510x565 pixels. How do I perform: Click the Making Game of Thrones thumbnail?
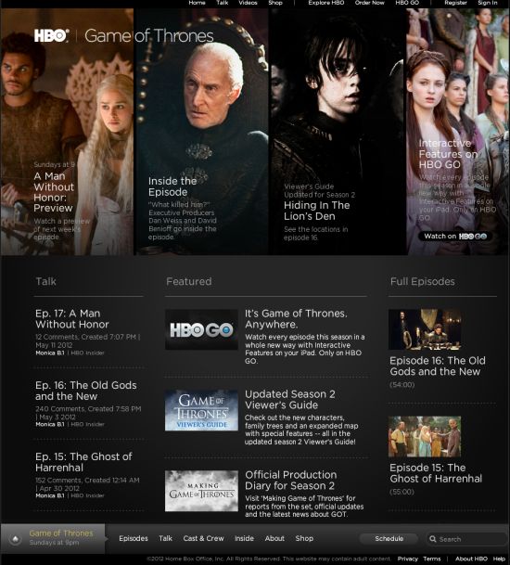[201, 491]
